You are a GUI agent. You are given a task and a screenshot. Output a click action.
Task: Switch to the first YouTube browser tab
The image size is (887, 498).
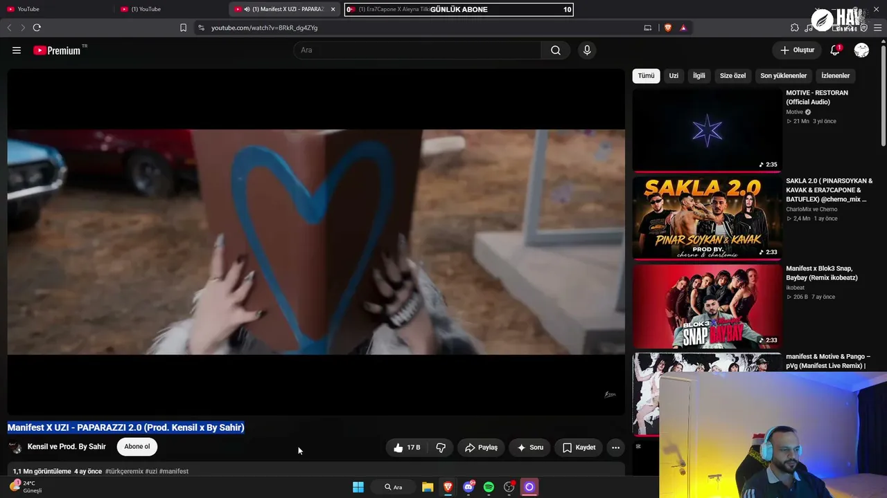[x=57, y=9]
